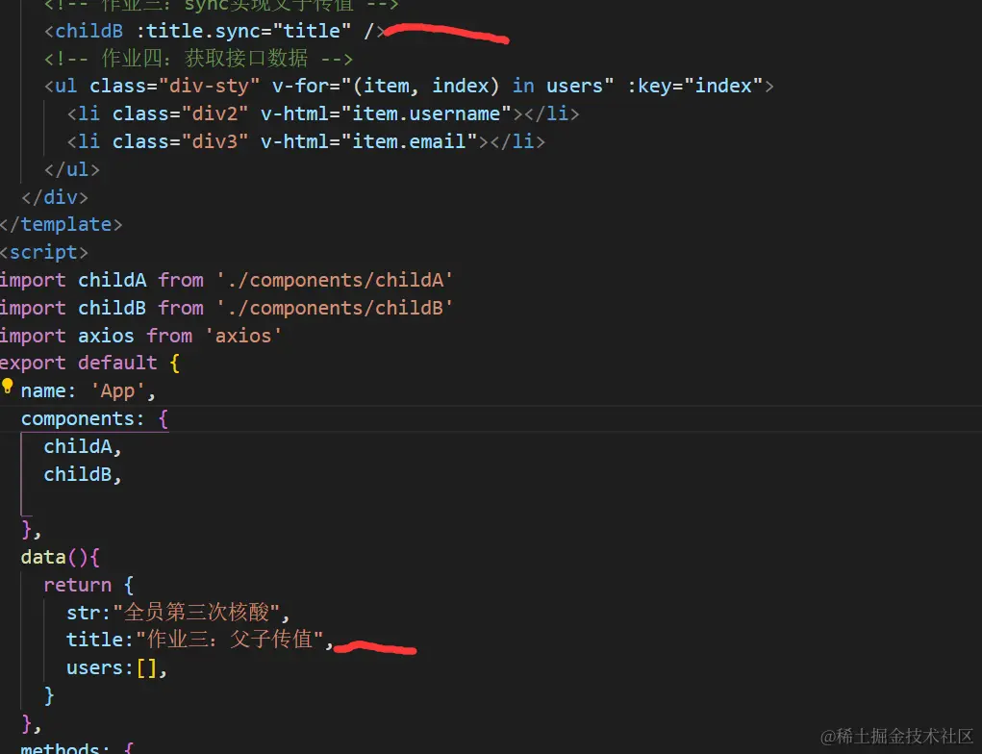The height and width of the screenshot is (754, 982).
Task: Click the 'axios' module string
Action: [243, 336]
